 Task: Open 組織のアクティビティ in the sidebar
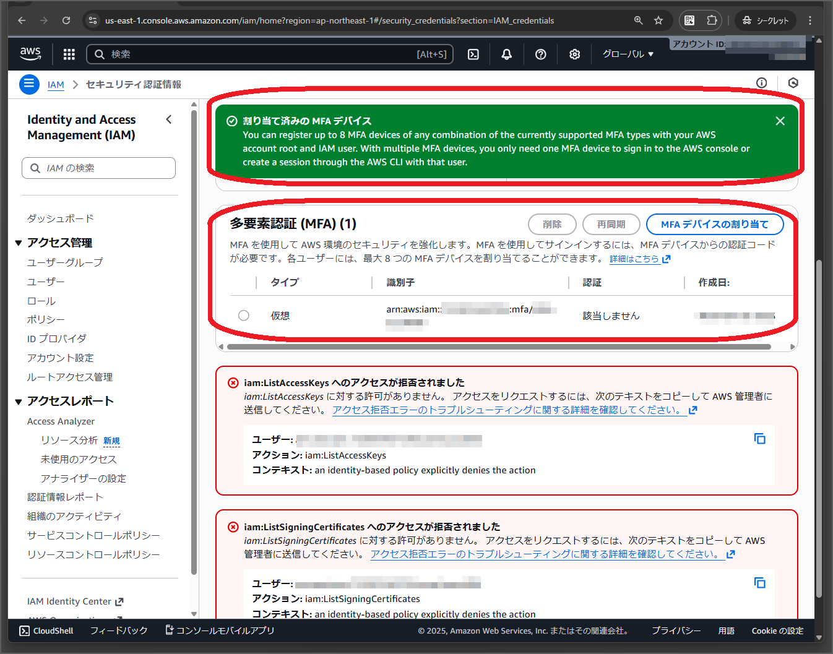click(74, 516)
